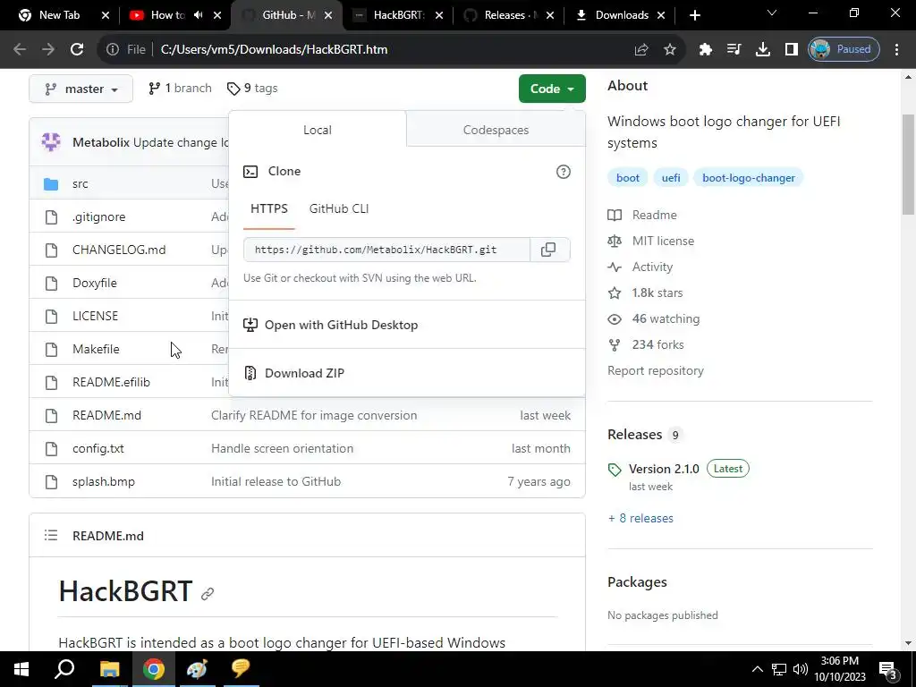Click Report repository link
This screenshot has width=916, height=687.
pos(656,370)
